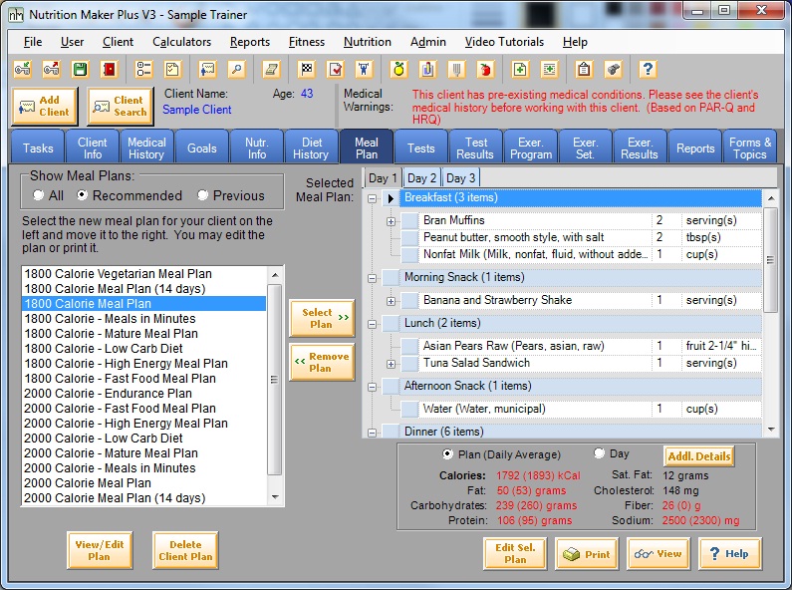Click selected meal plan scroll up arrow
The width and height of the screenshot is (792, 590).
[x=771, y=198]
